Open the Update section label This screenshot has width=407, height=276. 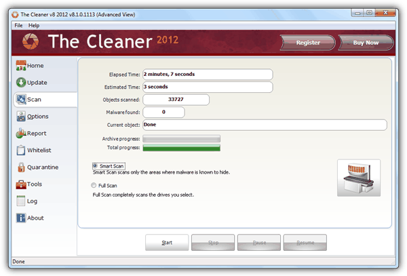(37, 83)
